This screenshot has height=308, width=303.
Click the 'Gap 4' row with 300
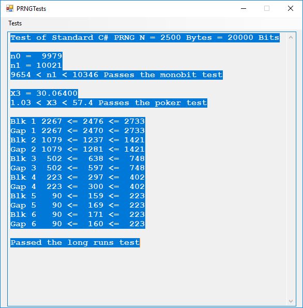(78, 186)
